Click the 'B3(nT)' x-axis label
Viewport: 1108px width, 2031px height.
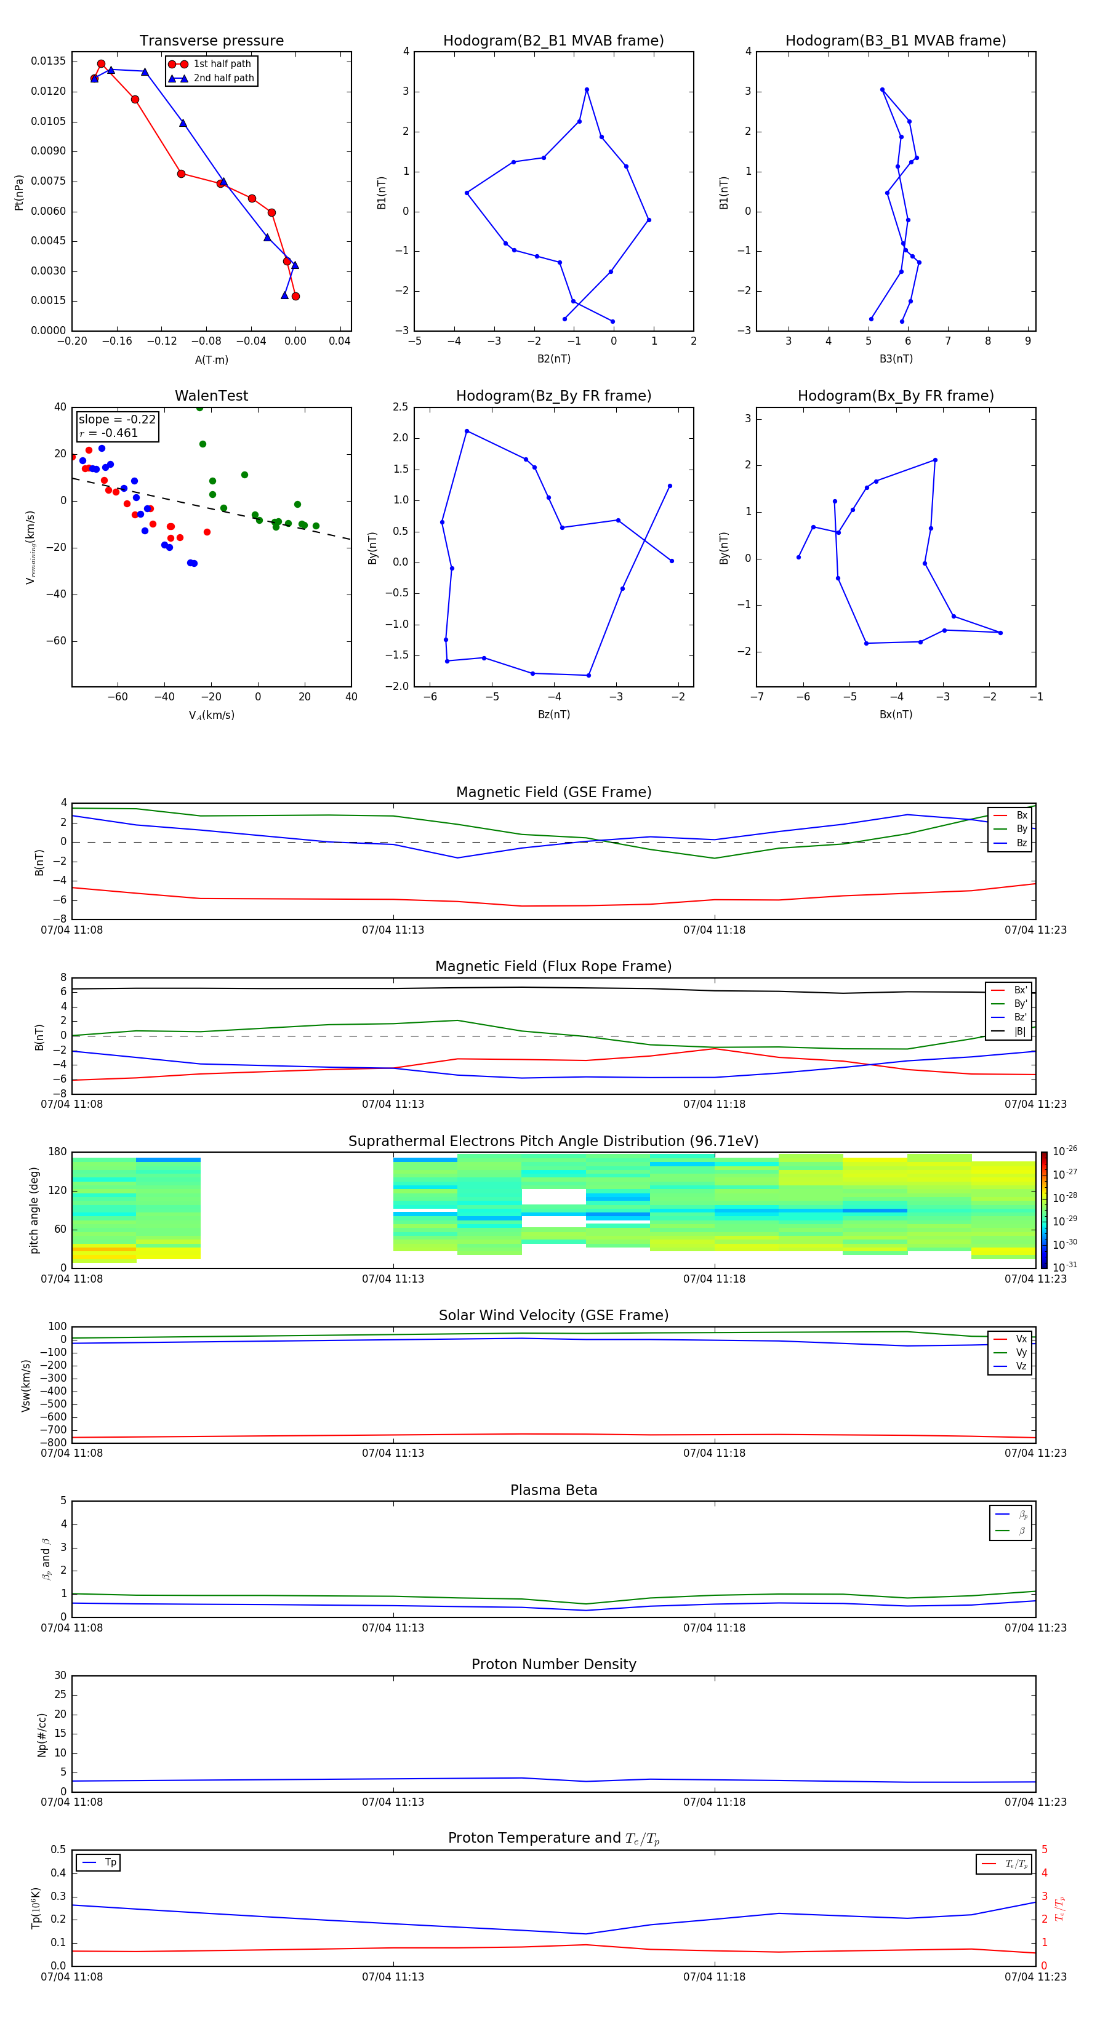pos(896,359)
